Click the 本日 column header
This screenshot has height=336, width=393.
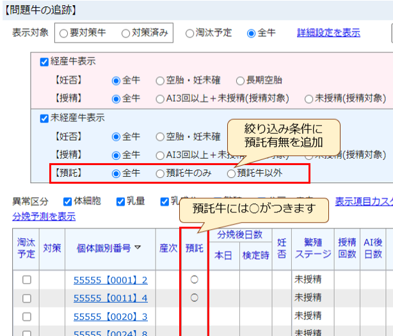coord(223,255)
